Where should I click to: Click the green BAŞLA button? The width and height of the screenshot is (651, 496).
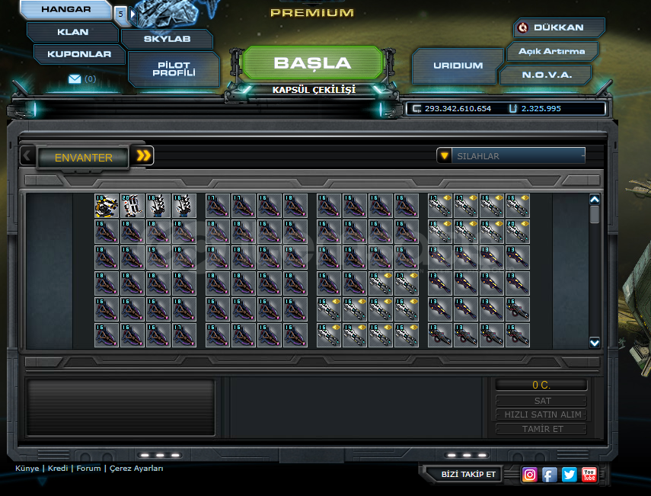click(312, 63)
